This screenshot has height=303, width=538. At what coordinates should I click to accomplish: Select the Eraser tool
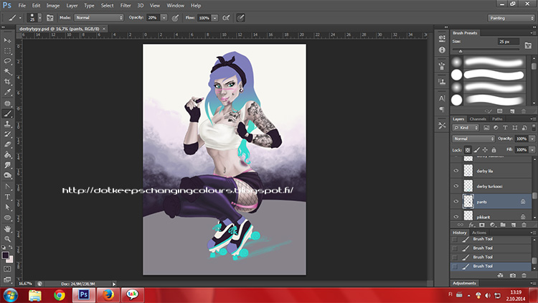pyautogui.click(x=7, y=144)
